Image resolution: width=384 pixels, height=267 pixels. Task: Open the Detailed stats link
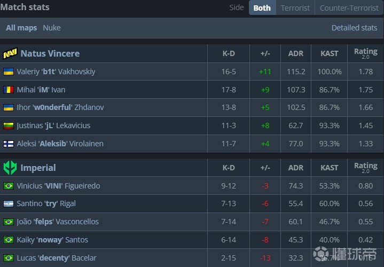[354, 28]
